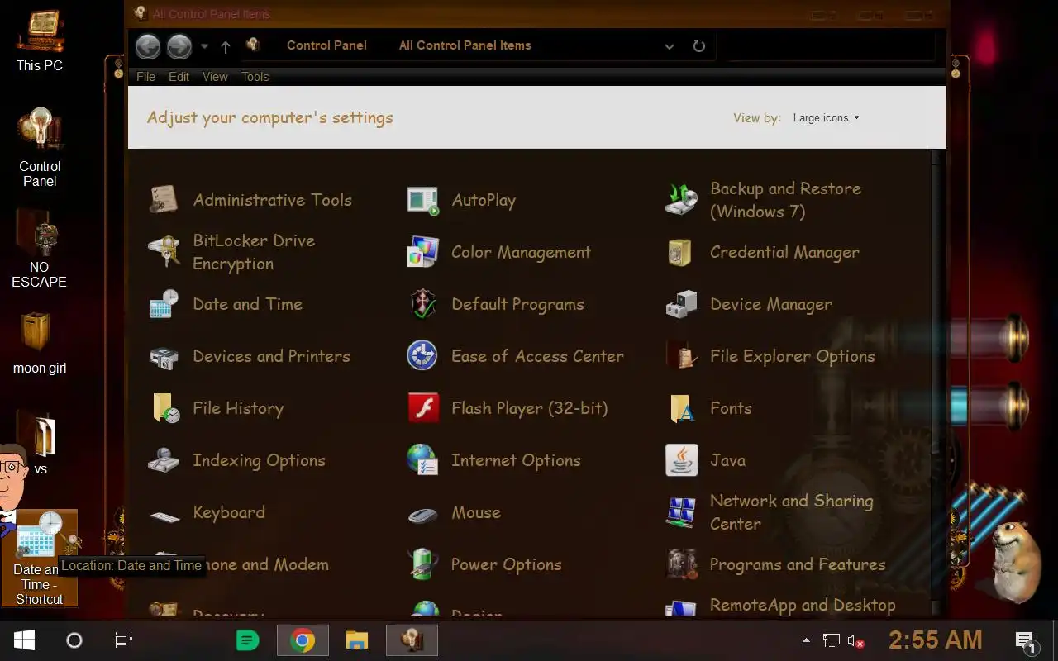Open the Indexing Options icon
This screenshot has width=1058, height=661.
coord(164,460)
